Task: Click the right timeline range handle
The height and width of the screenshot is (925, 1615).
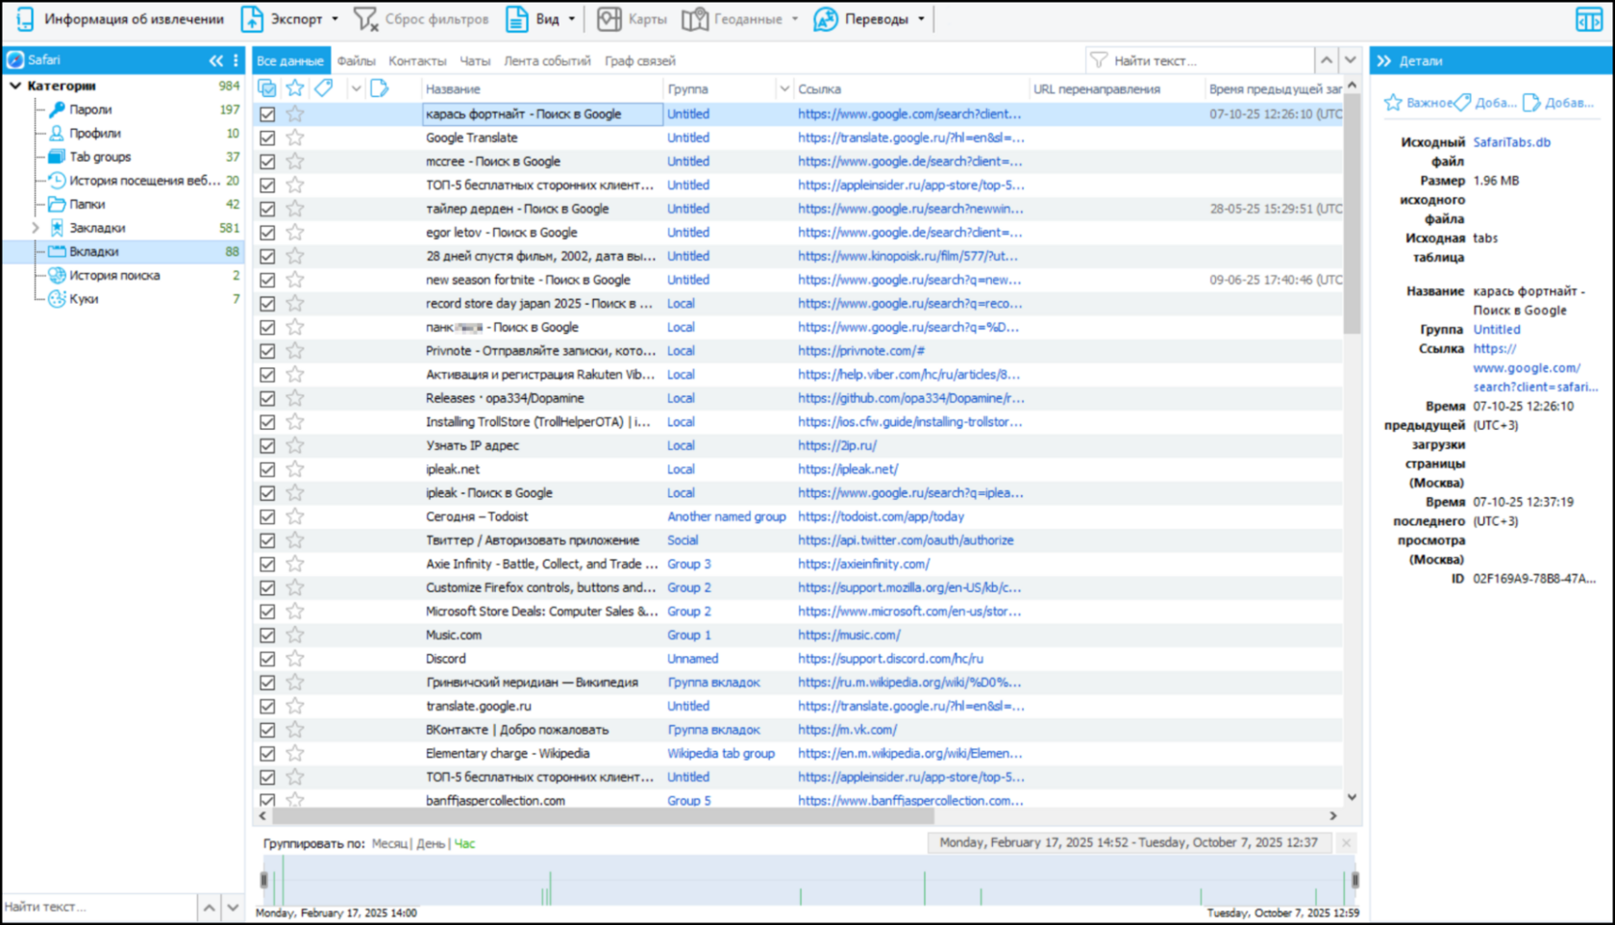Action: 1355,880
